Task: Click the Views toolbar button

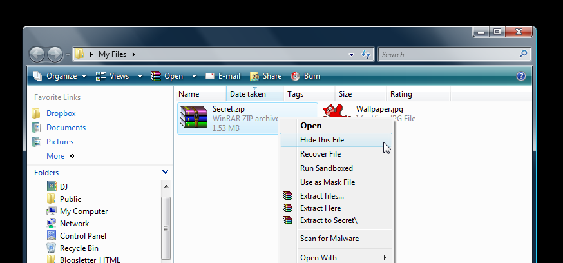Action: point(112,76)
